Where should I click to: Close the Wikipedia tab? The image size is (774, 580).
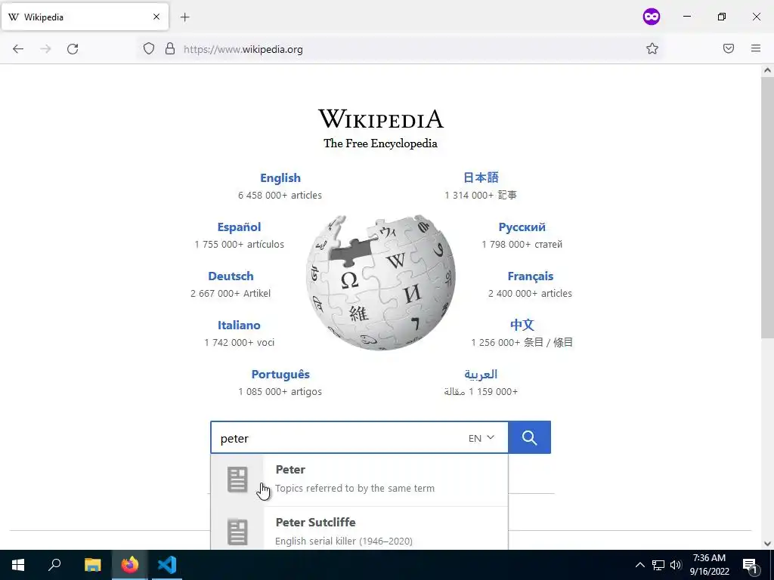[156, 17]
